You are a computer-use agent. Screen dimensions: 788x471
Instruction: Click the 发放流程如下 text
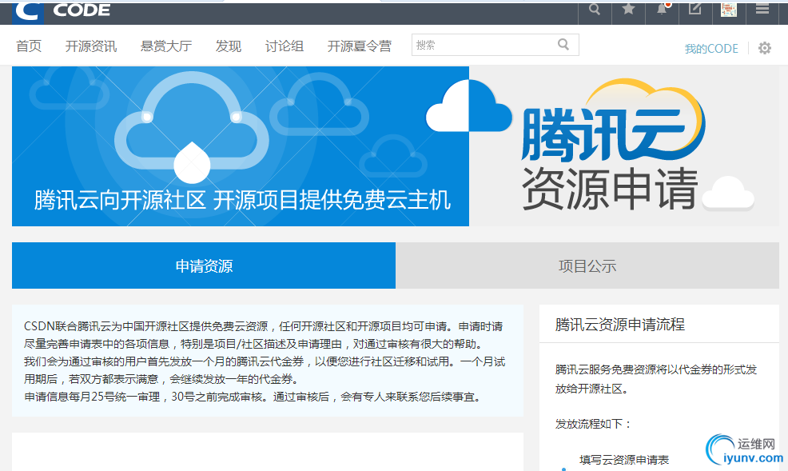(x=593, y=424)
